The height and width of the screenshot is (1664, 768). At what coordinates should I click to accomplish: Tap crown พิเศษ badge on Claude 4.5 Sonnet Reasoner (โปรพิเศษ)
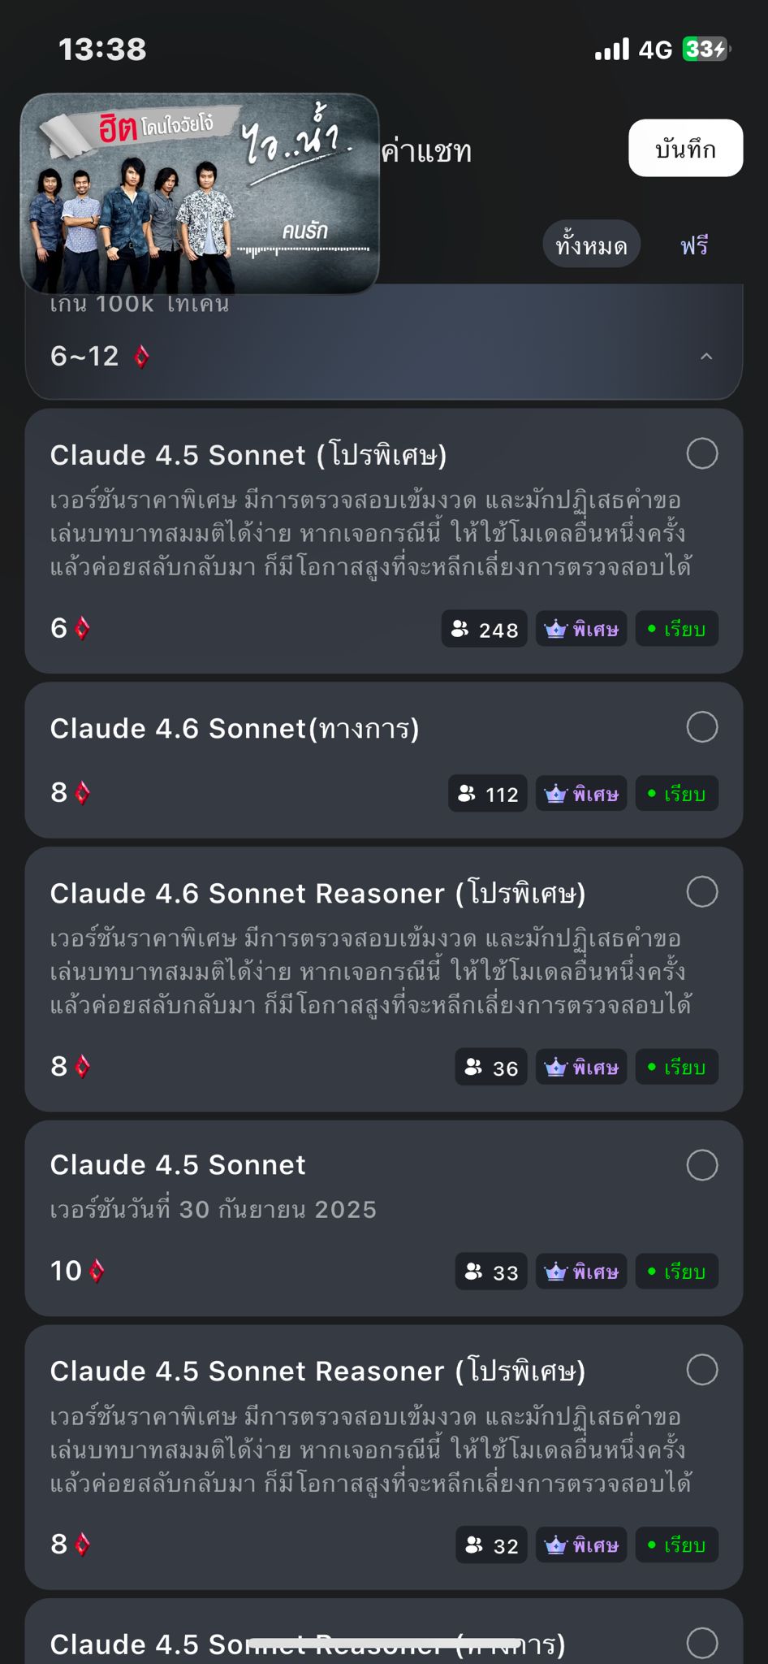[581, 1545]
